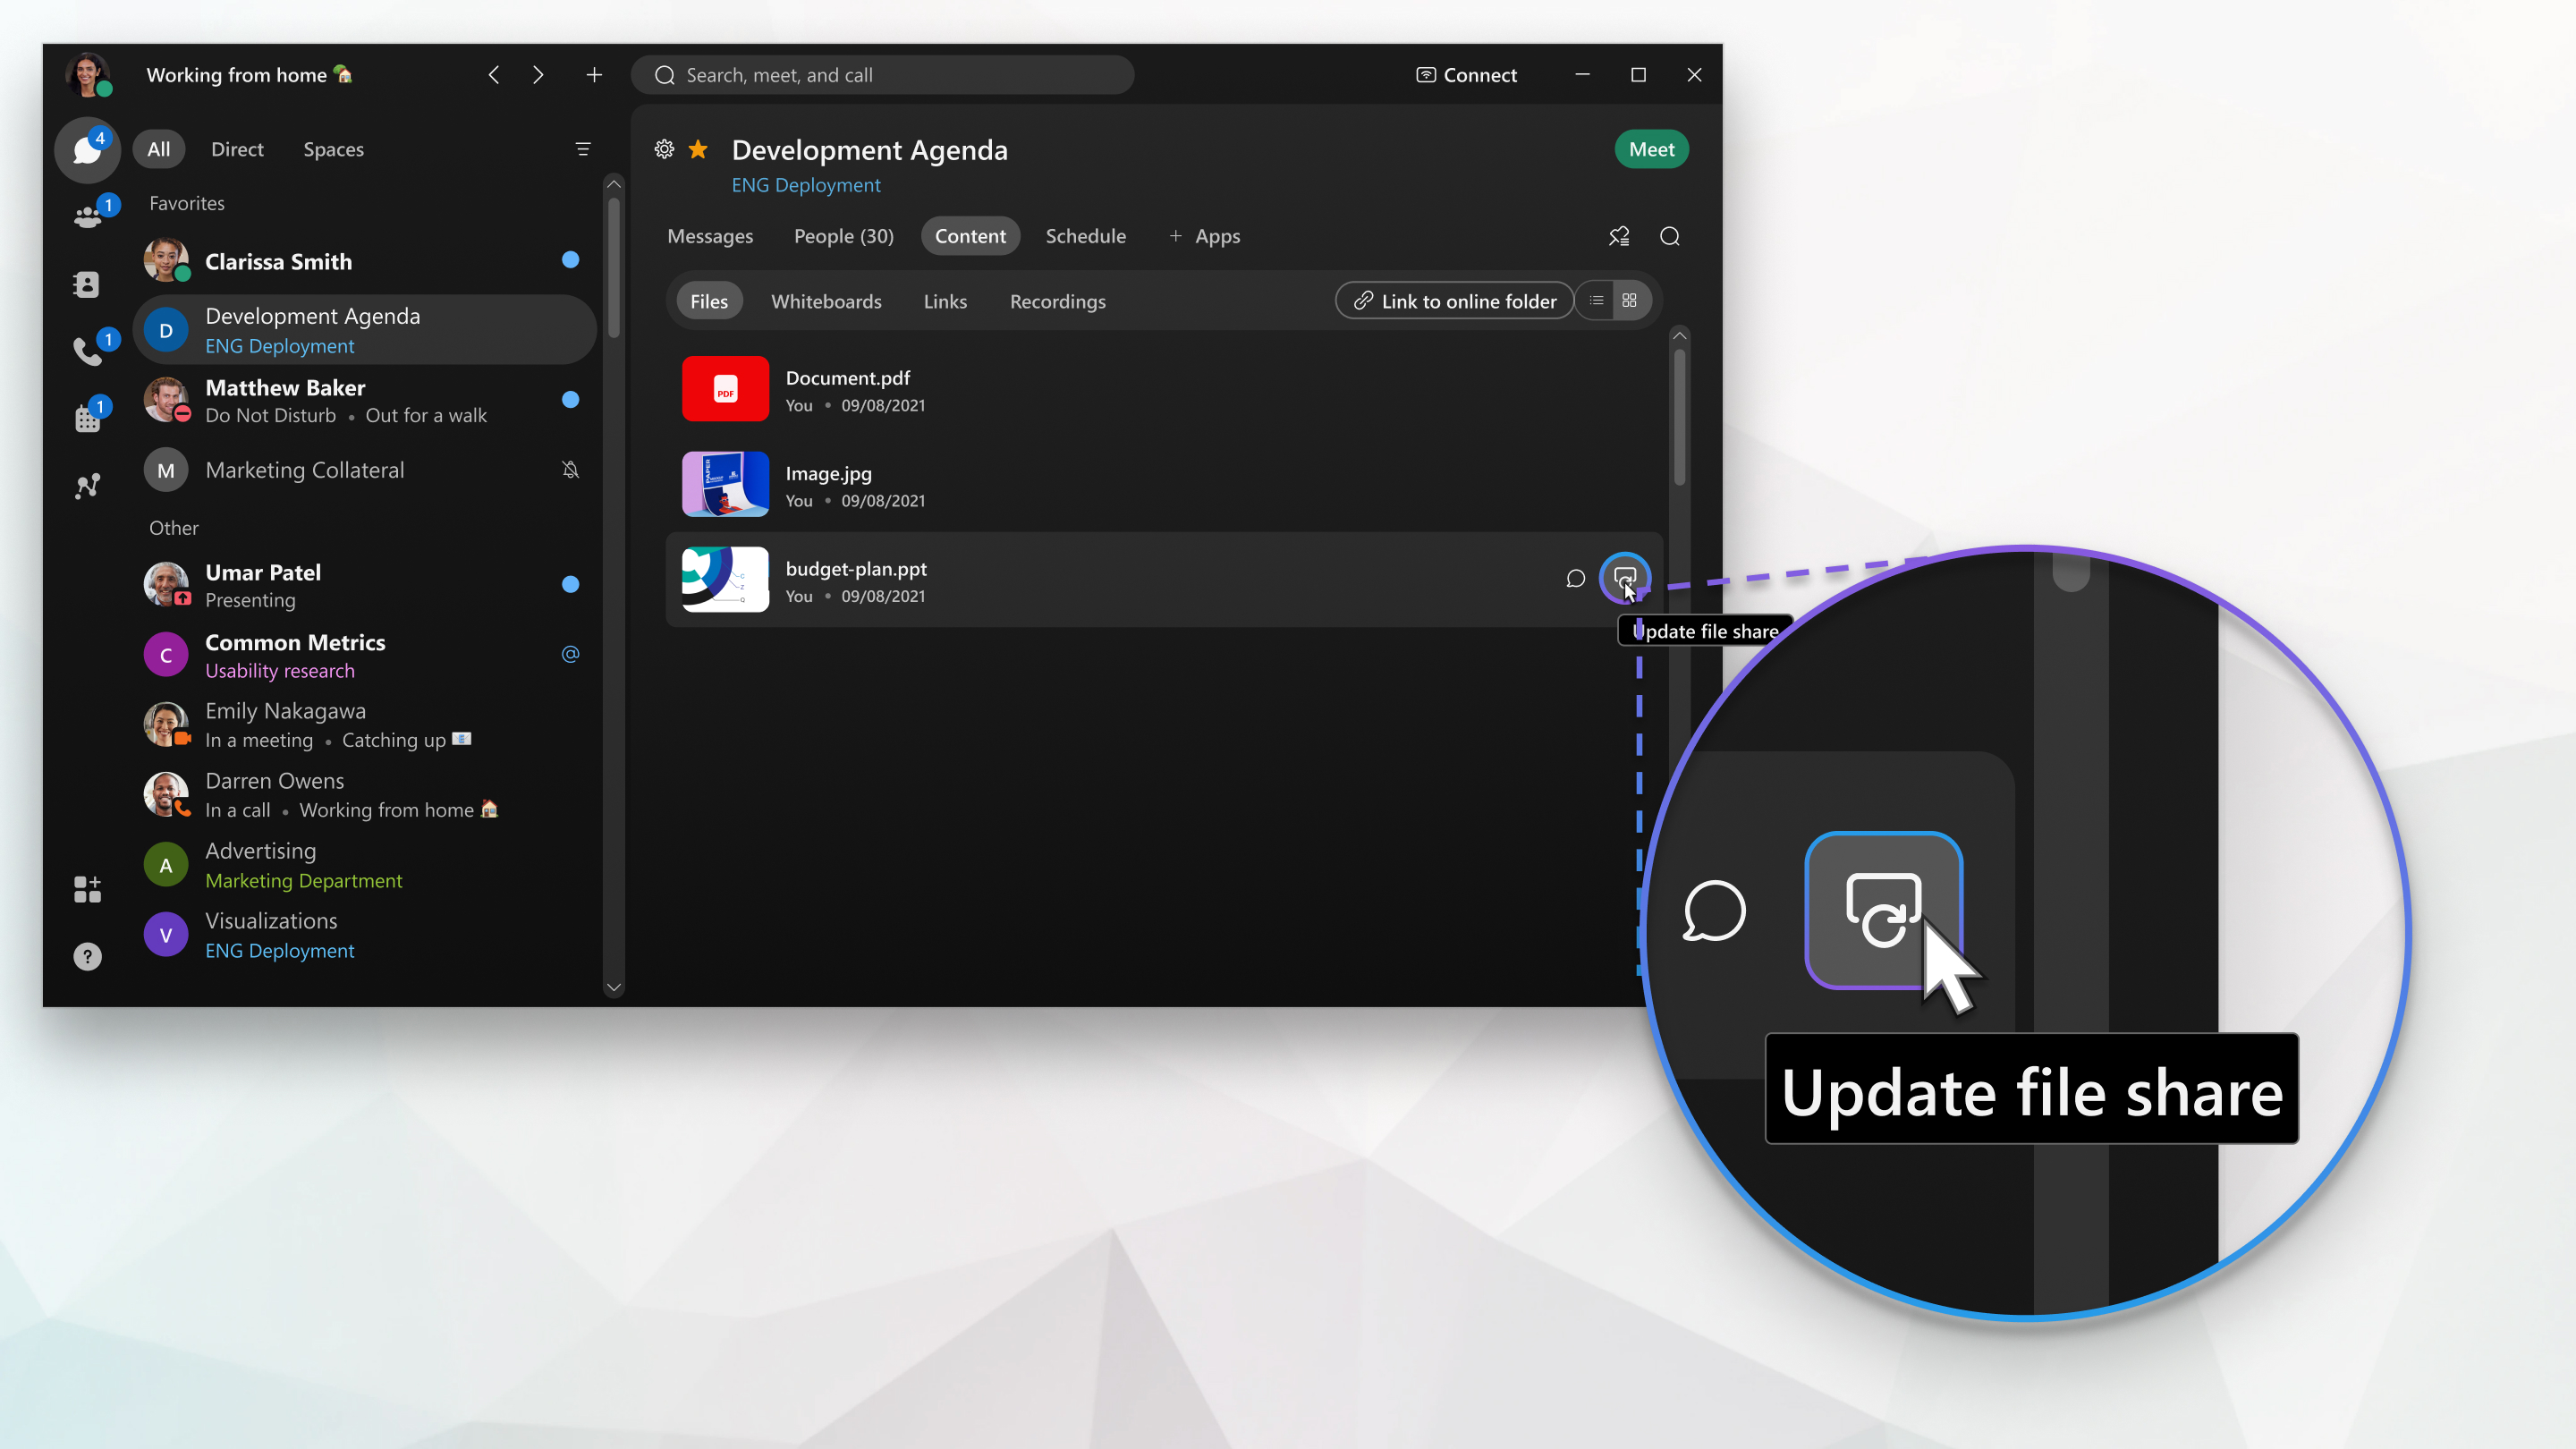2576x1449 pixels.
Task: Toggle the Spaces view in sidebar
Action: 335,148
